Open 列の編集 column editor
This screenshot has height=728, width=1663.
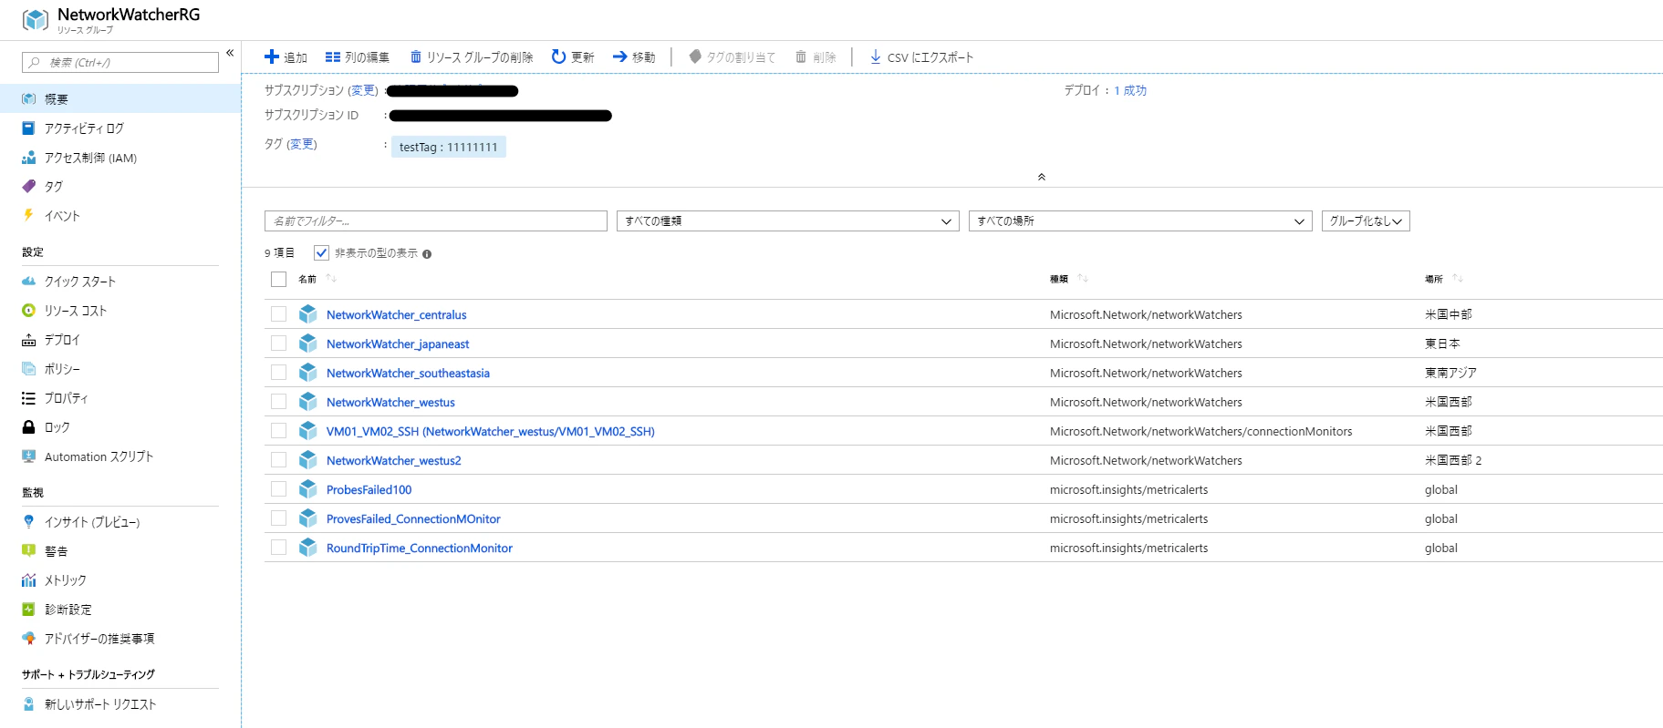357,57
